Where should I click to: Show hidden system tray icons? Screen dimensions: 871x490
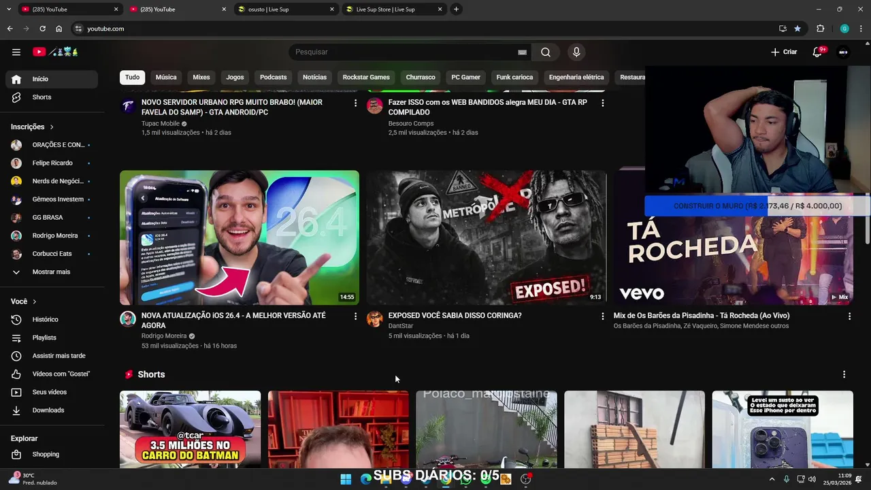click(772, 479)
